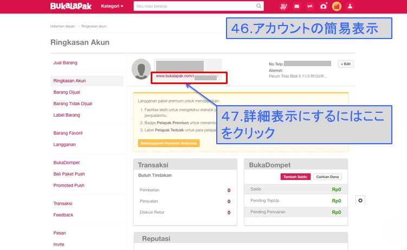Click the transactions arrows icon
The image size is (407, 250).
[x=310, y=6]
